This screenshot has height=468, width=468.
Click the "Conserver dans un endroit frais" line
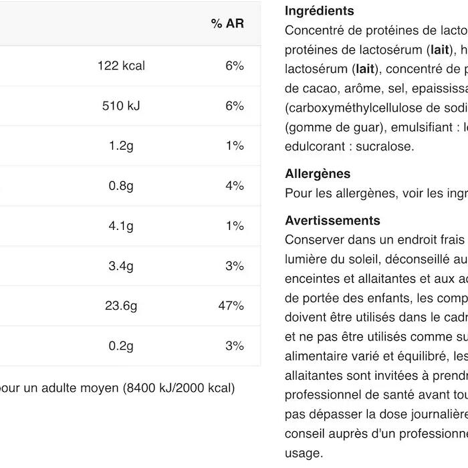(374, 240)
